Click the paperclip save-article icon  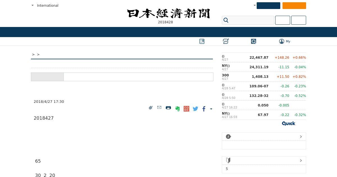pyautogui.click(x=151, y=108)
